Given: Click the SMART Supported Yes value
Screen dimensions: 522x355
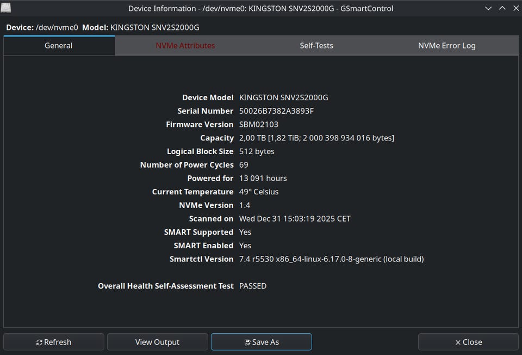Looking at the screenshot, I should coord(245,232).
